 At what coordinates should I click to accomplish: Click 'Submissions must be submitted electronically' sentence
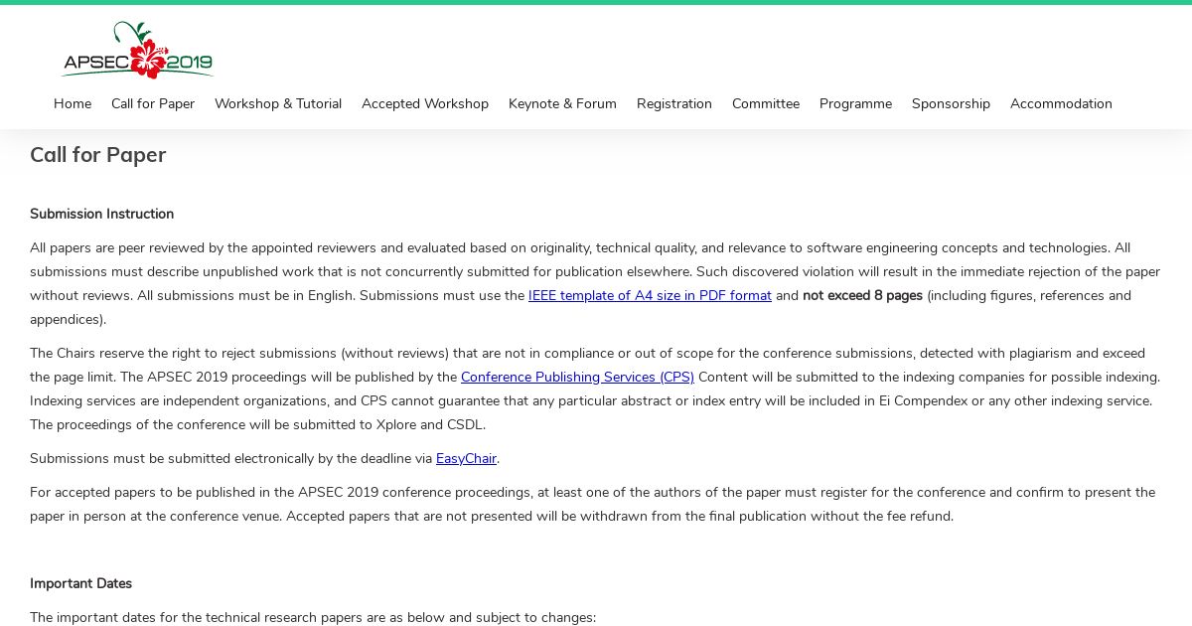(x=264, y=458)
